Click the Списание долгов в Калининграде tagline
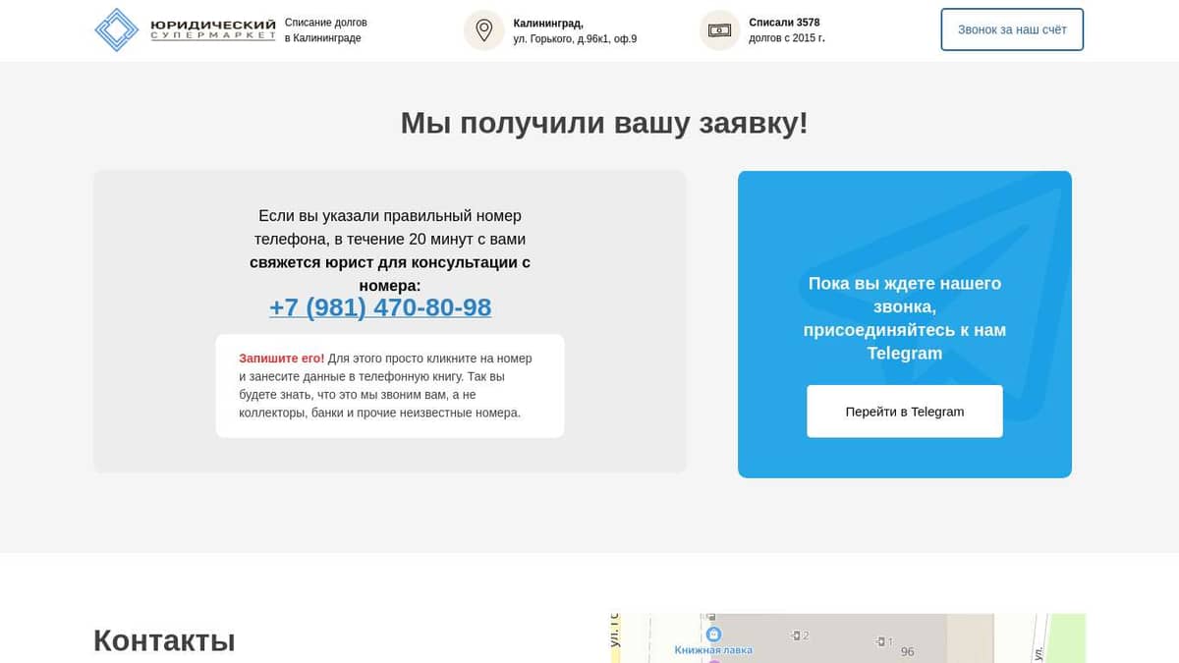This screenshot has height=663, width=1179. pos(325,30)
